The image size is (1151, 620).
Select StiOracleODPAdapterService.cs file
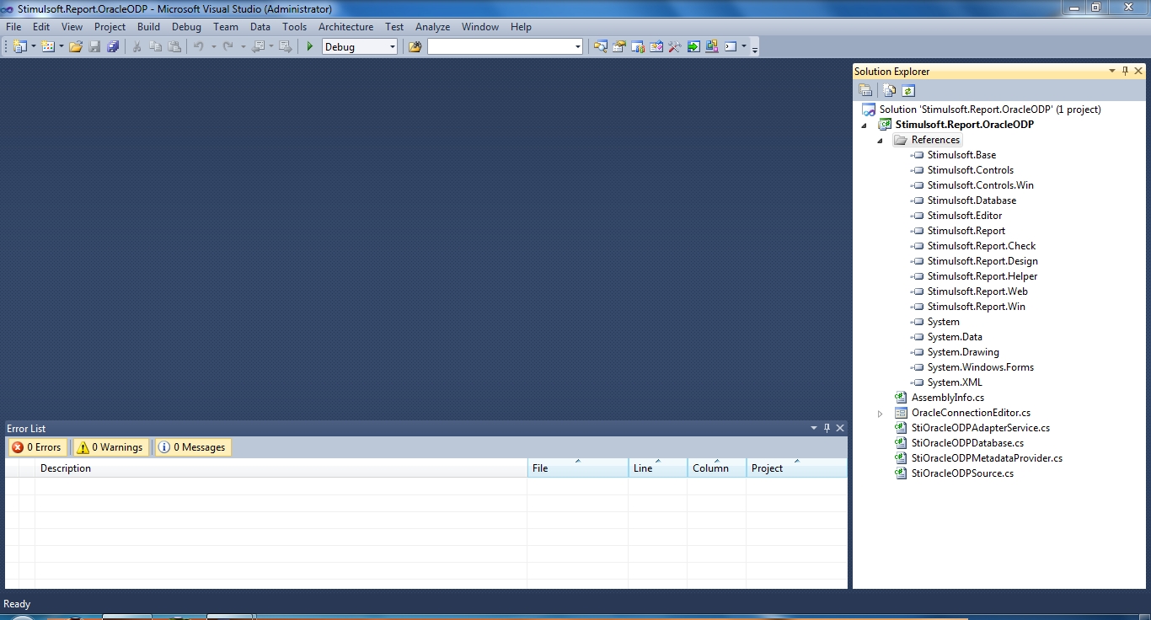(x=980, y=428)
